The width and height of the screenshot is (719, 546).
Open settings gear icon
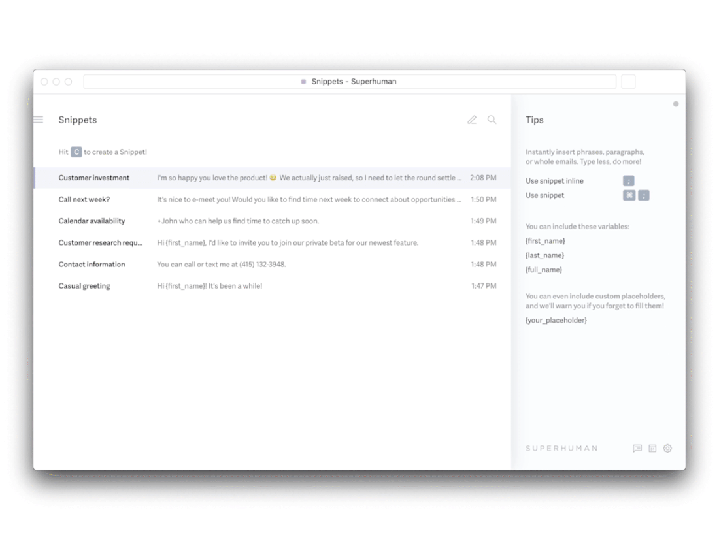point(667,448)
